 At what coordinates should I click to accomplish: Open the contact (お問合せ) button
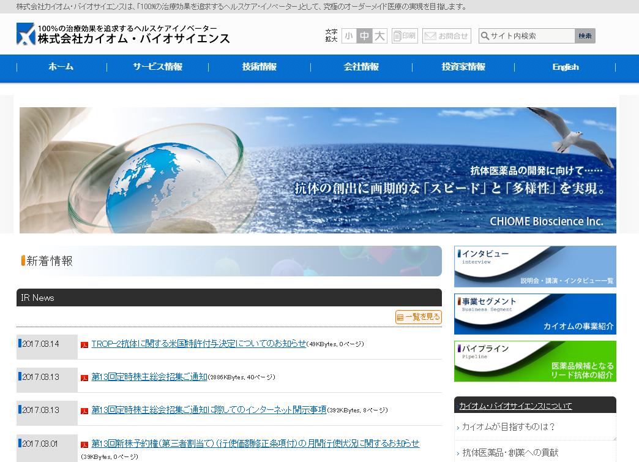[x=447, y=36]
